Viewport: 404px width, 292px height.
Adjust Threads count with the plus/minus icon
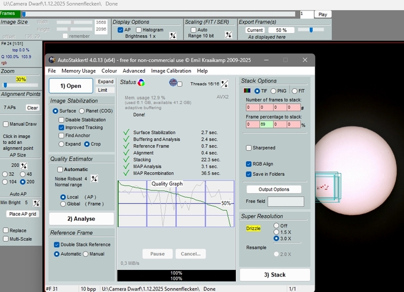coord(224,84)
